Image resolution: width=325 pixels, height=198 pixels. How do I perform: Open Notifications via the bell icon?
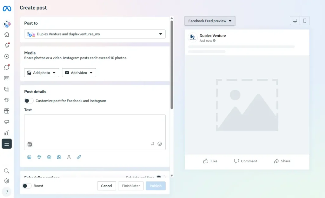[7, 45]
